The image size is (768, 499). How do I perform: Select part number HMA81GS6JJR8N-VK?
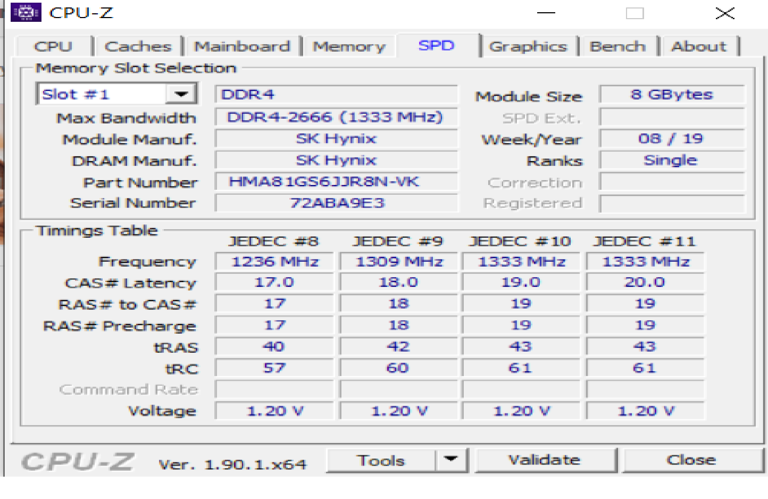pos(336,181)
